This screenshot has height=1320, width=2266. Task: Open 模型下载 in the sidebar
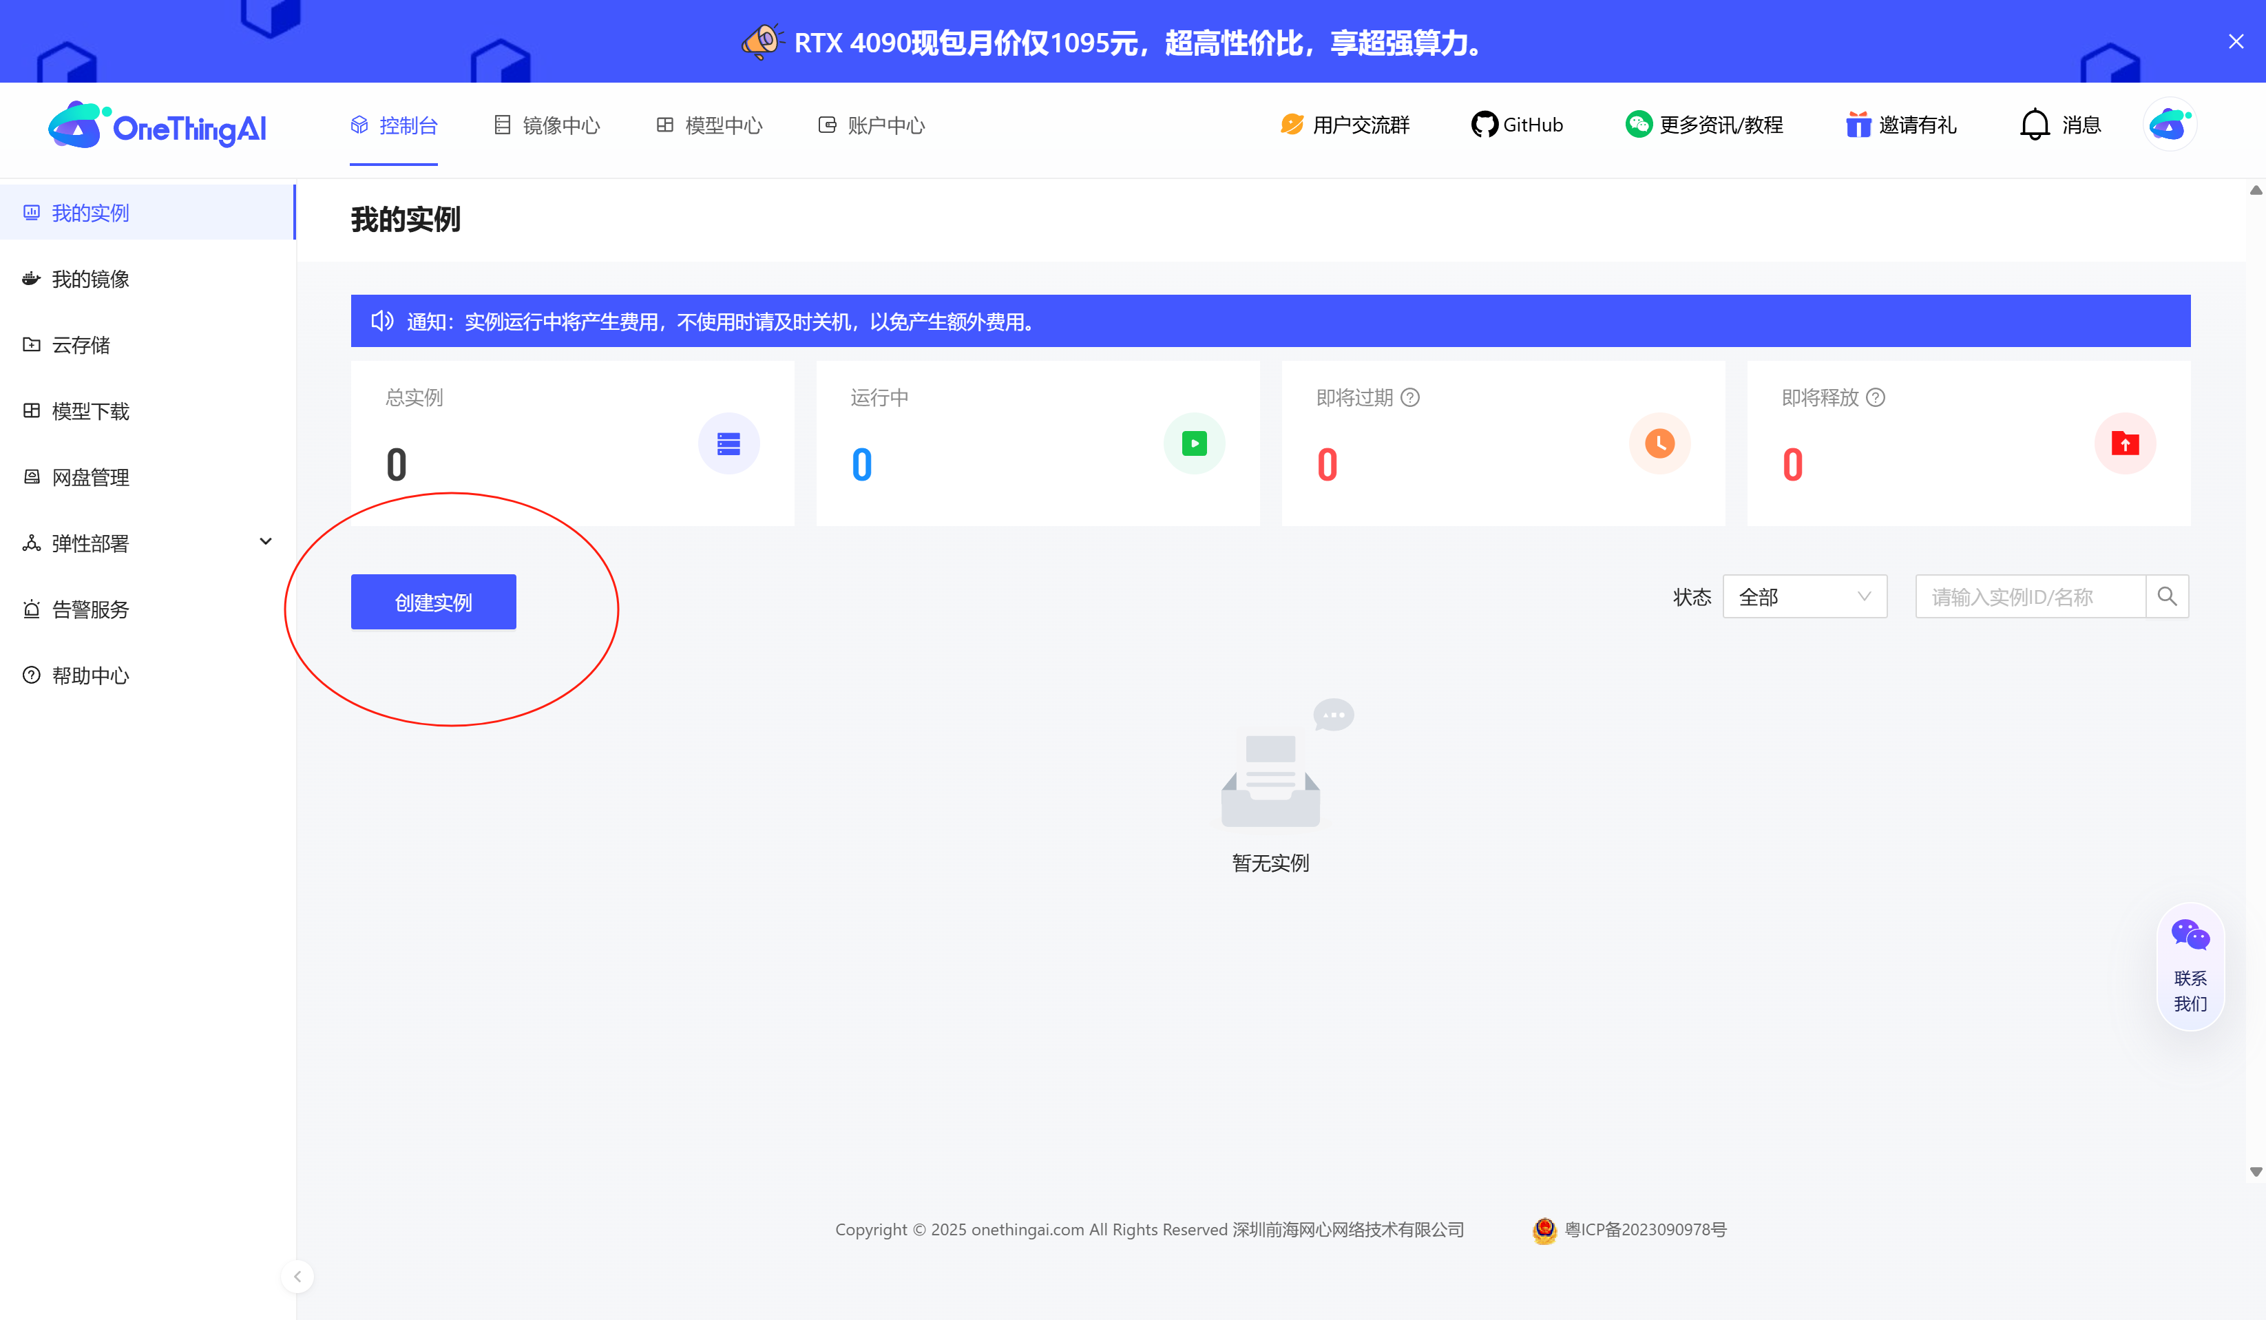pos(147,411)
